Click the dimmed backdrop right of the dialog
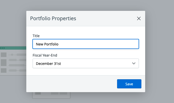174x103 pixels. pyautogui.click(x=159, y=50)
